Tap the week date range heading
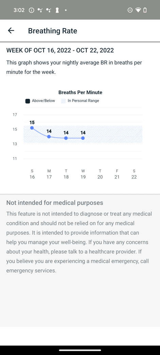 (60, 50)
